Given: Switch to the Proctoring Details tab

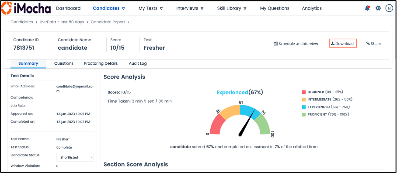Looking at the screenshot, I should click(101, 63).
